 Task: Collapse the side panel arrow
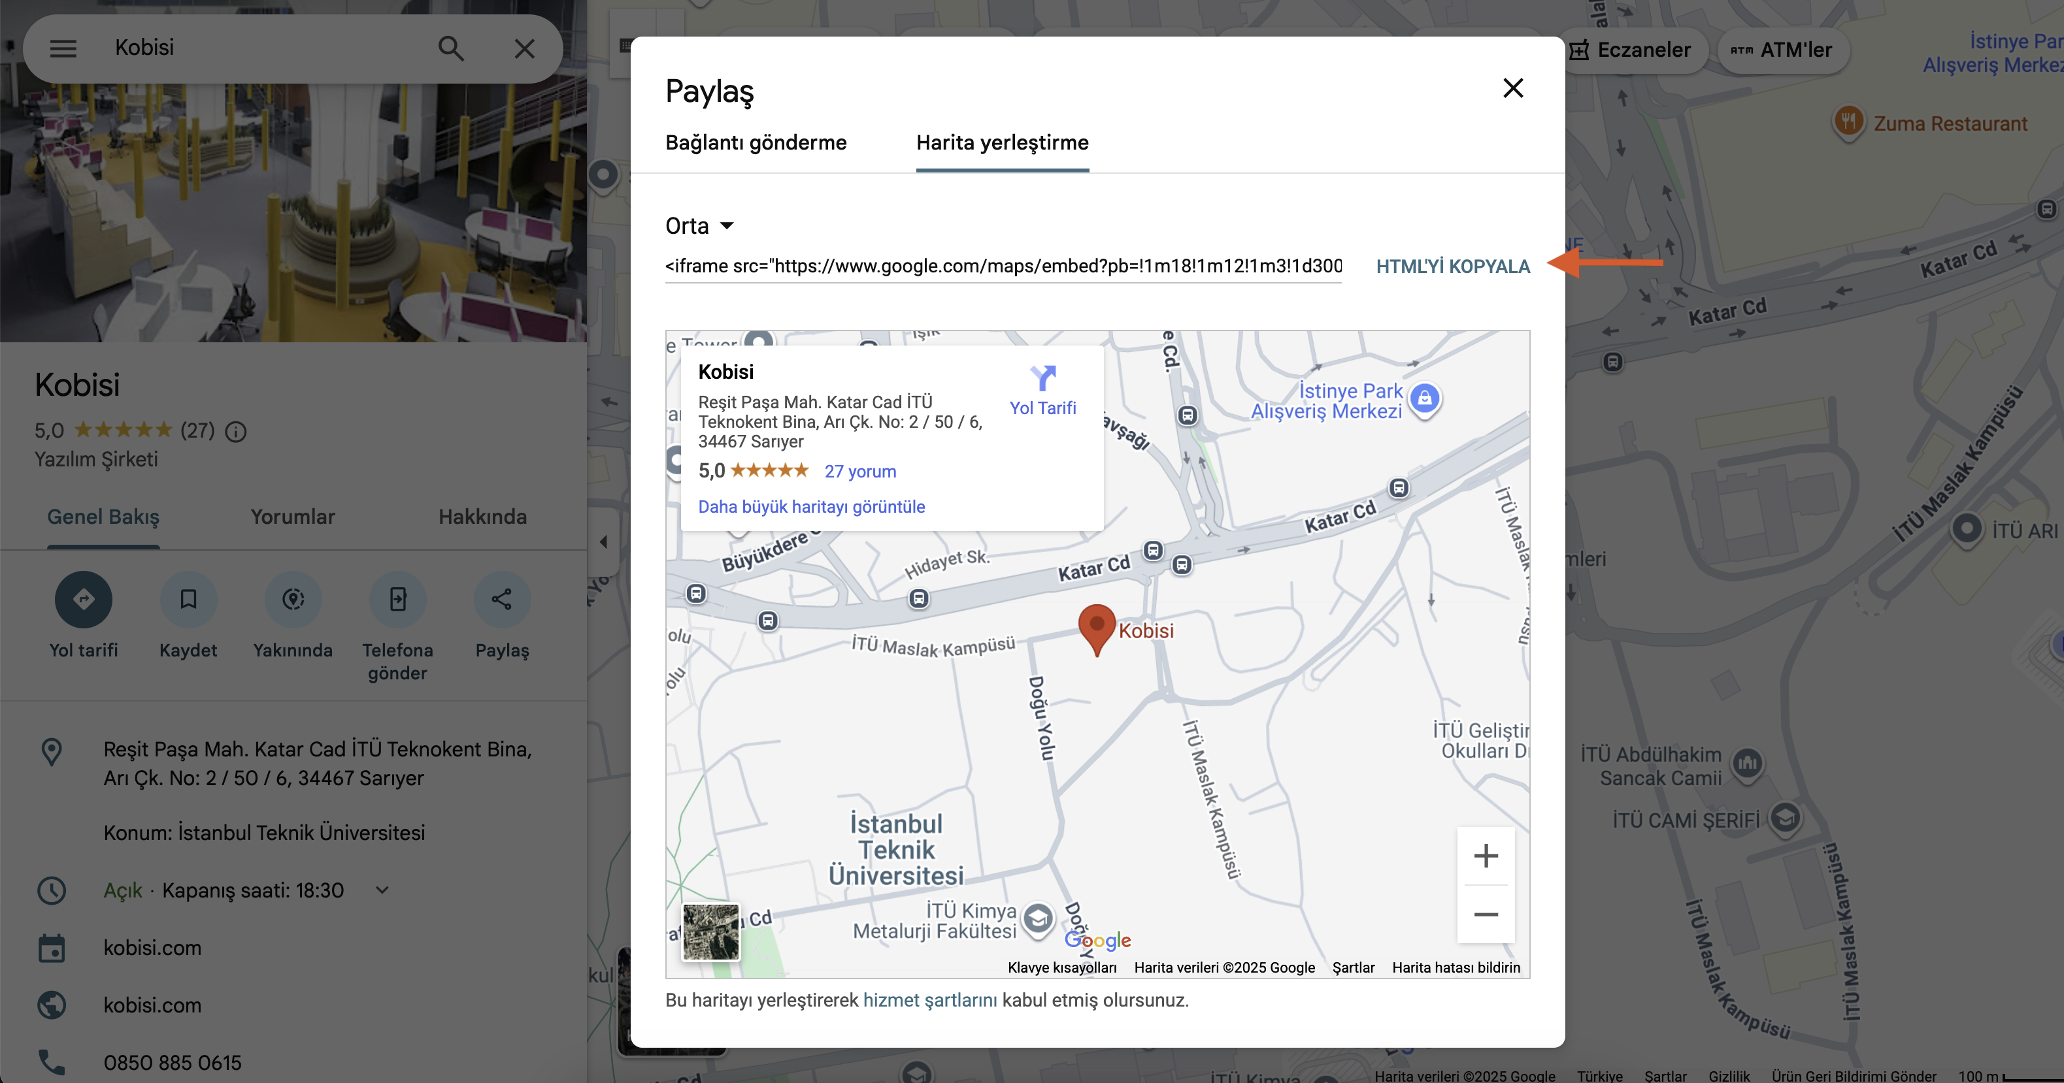(603, 542)
